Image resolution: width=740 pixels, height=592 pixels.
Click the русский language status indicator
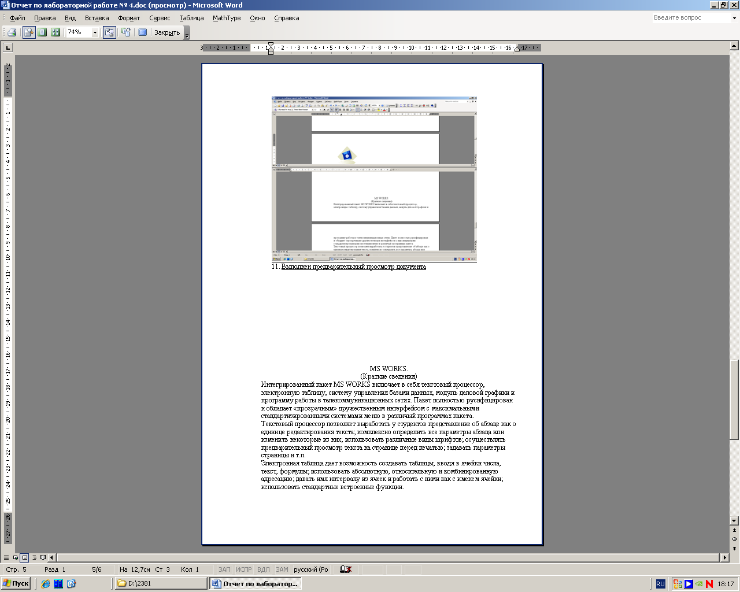[311, 569]
